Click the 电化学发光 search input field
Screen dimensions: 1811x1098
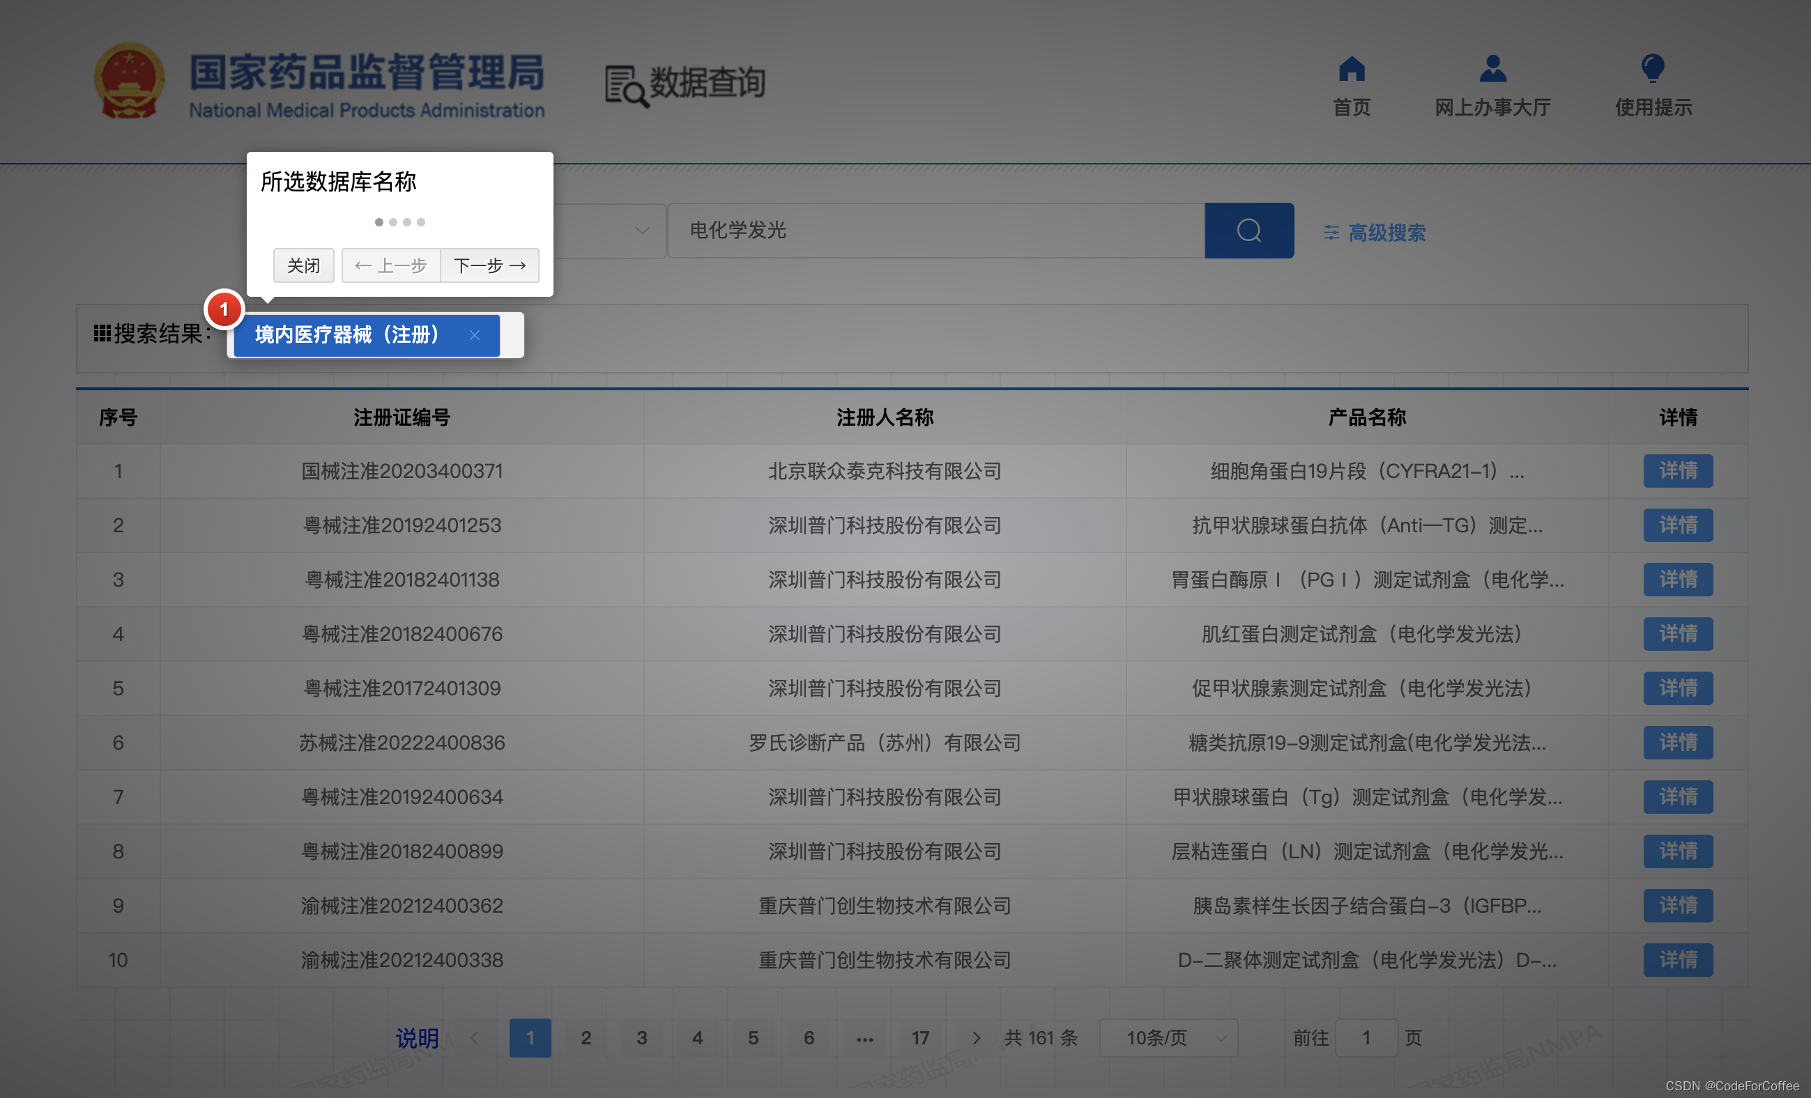point(935,231)
